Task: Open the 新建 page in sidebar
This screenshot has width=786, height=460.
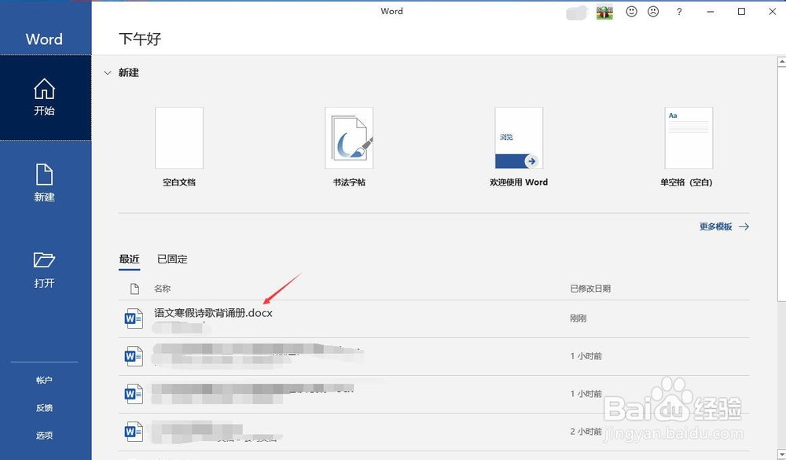Action: click(x=45, y=183)
